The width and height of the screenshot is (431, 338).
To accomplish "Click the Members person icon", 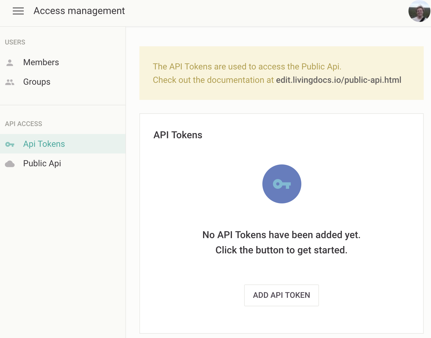I will (10, 63).
